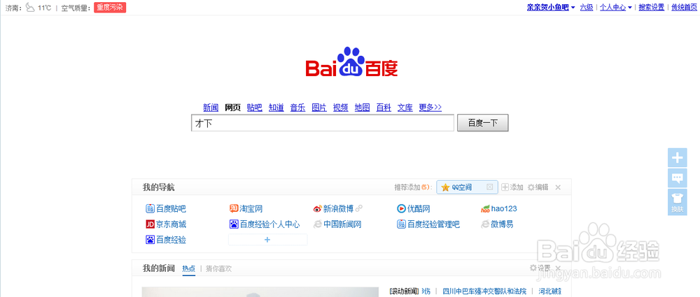Open the feedback chat bubble sidebar icon
700x297 pixels.
point(677,178)
